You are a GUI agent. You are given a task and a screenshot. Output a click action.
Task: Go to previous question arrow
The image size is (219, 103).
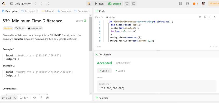point(36,4)
